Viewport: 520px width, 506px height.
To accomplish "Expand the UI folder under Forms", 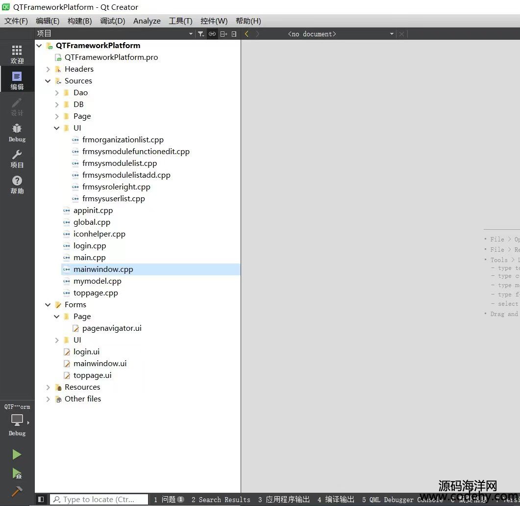I will click(x=57, y=340).
